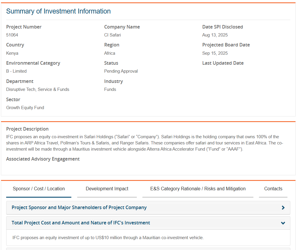The width and height of the screenshot is (298, 250).
Task: Expand the Project Sponsor section chevron
Action: [283, 208]
